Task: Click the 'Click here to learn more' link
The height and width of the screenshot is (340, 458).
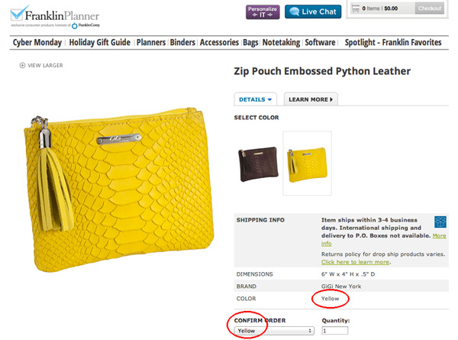Action: pyautogui.click(x=353, y=261)
